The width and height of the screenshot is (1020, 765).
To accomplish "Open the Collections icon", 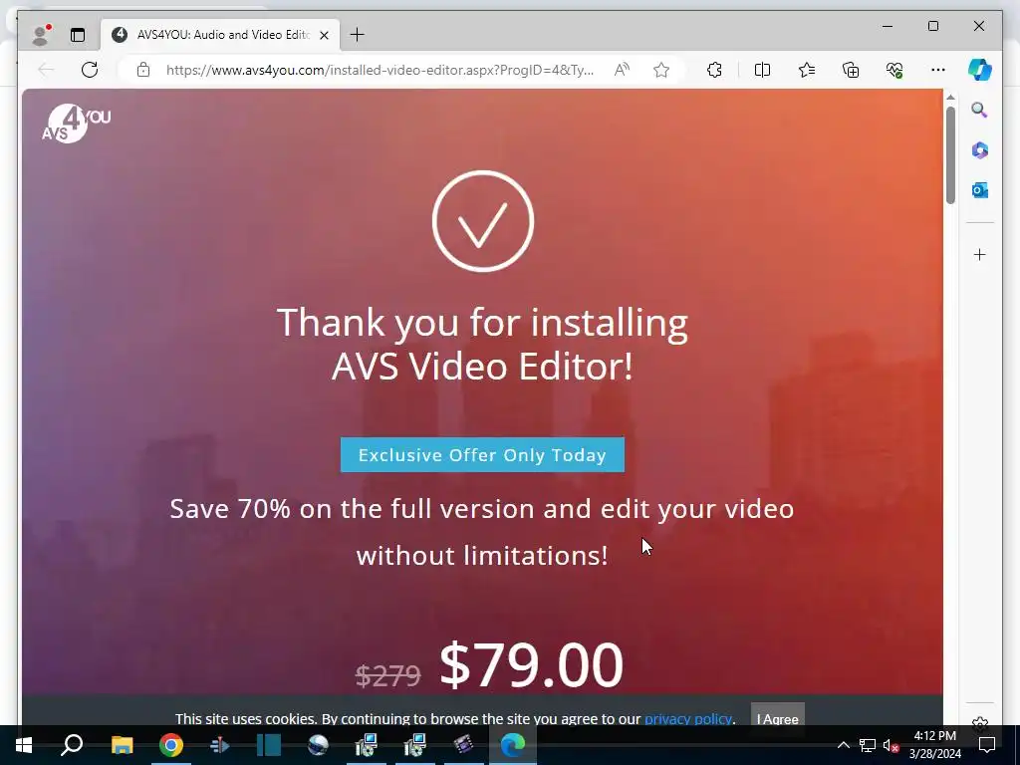I will click(x=851, y=70).
